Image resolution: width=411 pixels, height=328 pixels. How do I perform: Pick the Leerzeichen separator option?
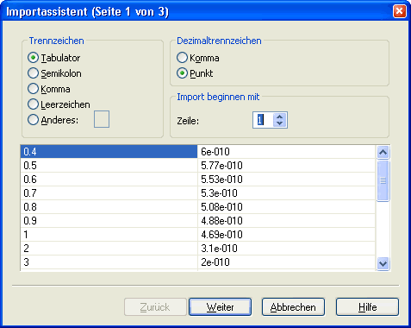coord(59,104)
